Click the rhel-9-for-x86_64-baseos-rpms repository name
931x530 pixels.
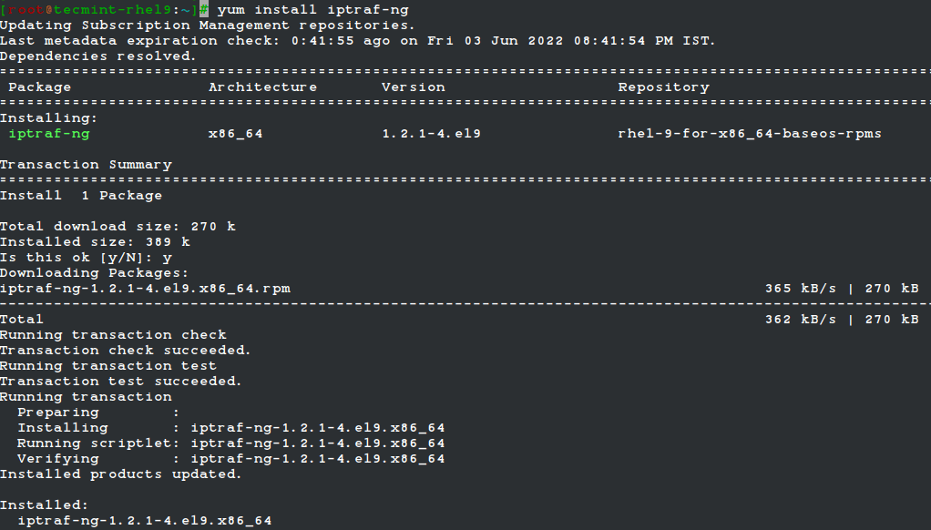pos(750,134)
